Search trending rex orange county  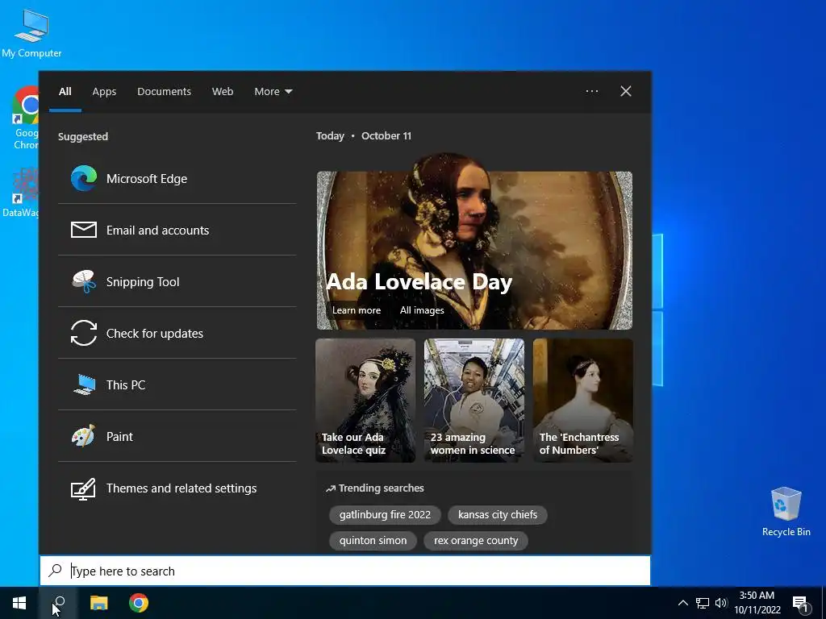476,541
